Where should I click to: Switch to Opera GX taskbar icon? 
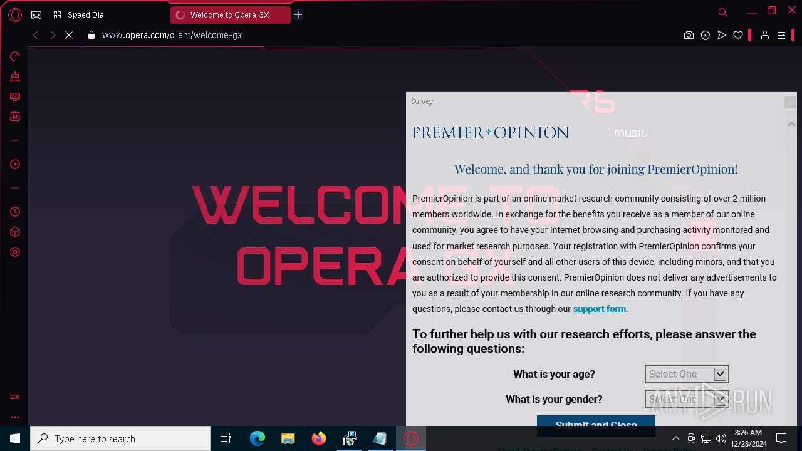tap(411, 438)
